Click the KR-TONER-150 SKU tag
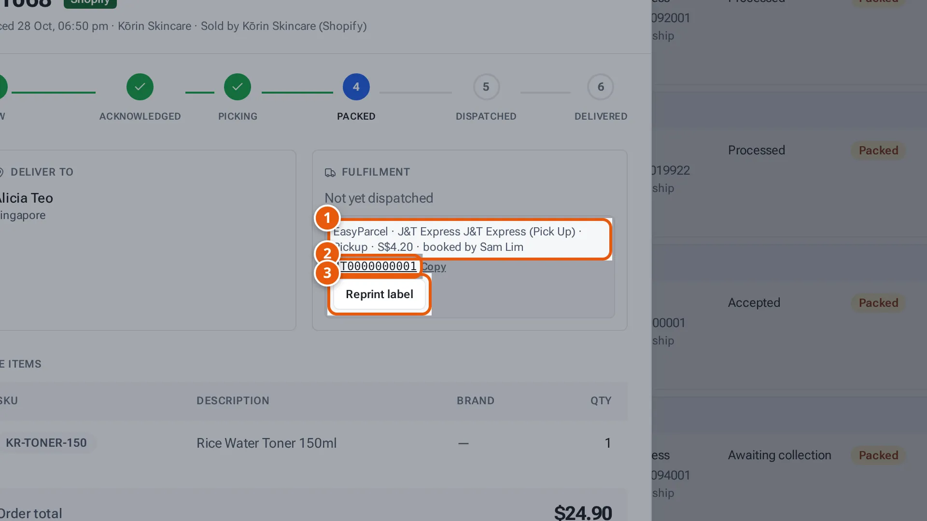This screenshot has height=521, width=927. pos(46,443)
